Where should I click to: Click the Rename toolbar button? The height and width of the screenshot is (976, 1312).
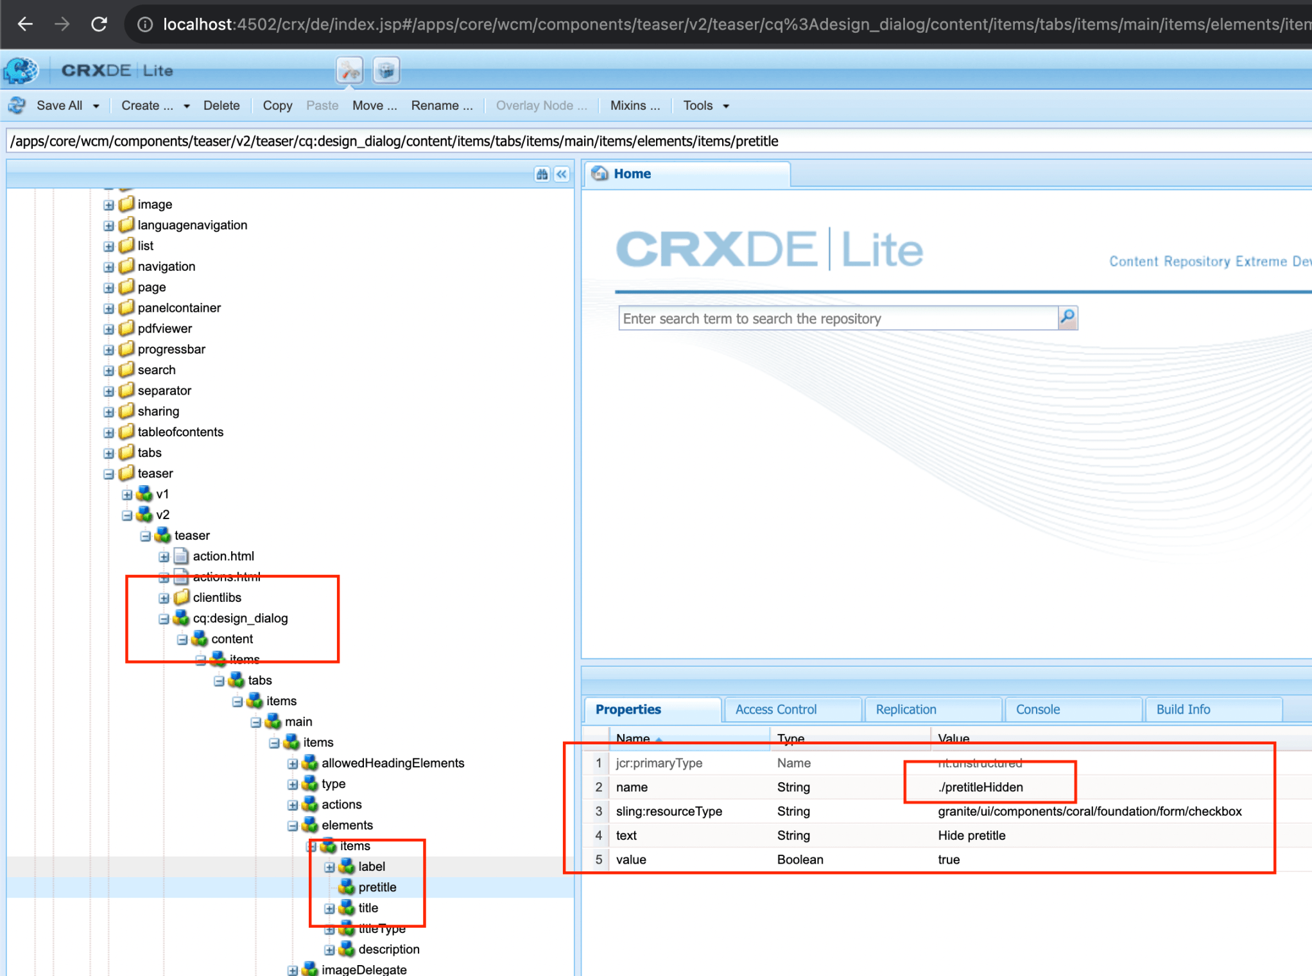[442, 105]
